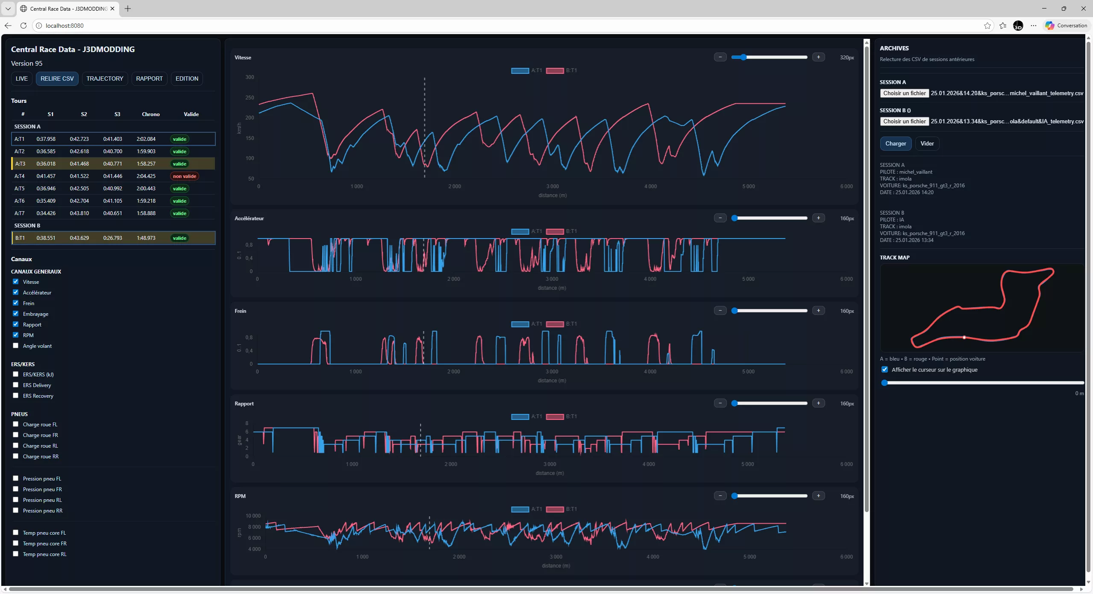Uncheck the Embrayage channel
Image resolution: width=1093 pixels, height=594 pixels.
16,314
